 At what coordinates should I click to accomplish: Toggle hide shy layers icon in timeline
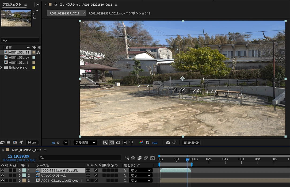pyautogui.click(x=133, y=158)
